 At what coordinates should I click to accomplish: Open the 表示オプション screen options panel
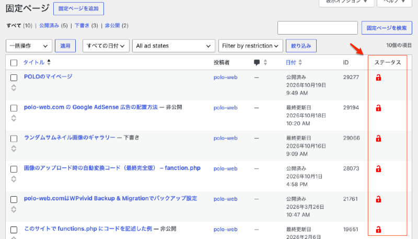(346, 2)
